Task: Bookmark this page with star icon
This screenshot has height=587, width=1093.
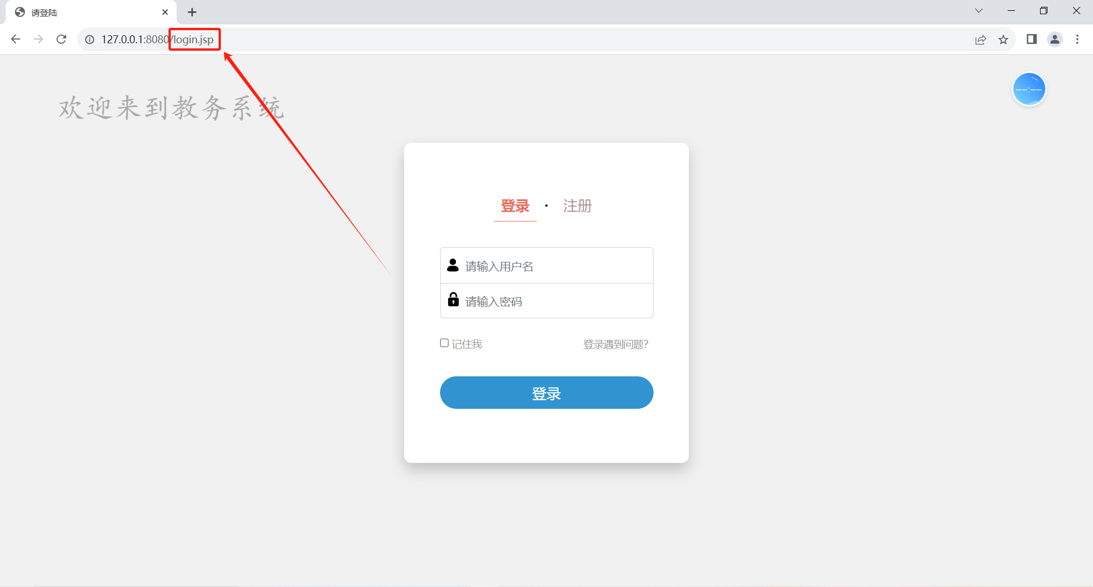Action: 1003,39
